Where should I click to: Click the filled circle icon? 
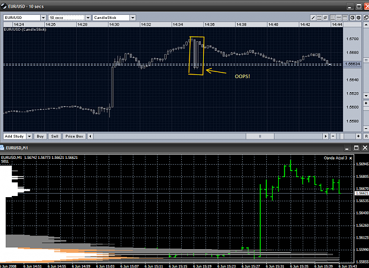pos(358,18)
